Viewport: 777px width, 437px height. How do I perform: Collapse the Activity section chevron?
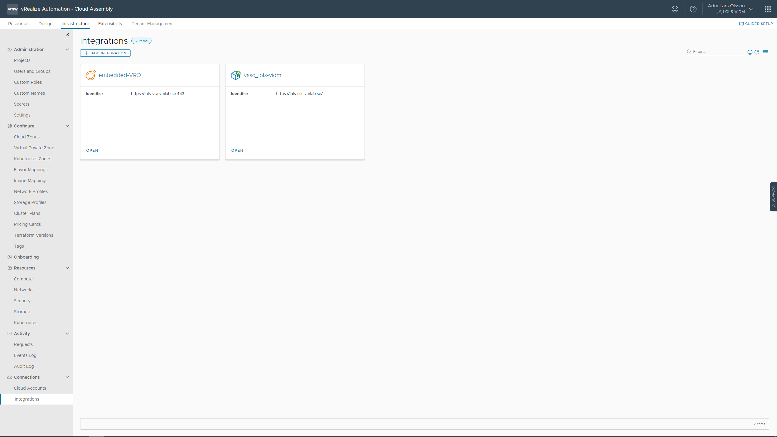pos(67,334)
